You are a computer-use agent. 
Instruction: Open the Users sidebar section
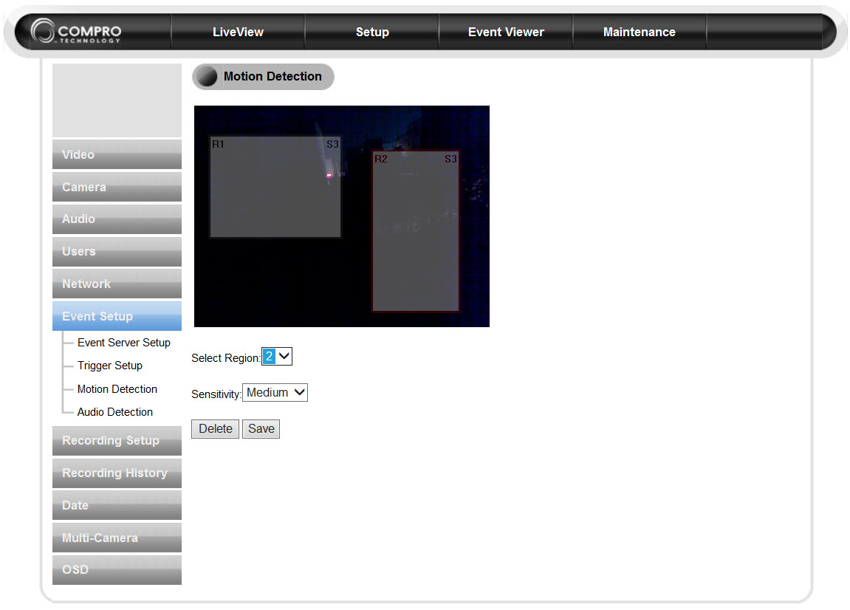coord(117,252)
